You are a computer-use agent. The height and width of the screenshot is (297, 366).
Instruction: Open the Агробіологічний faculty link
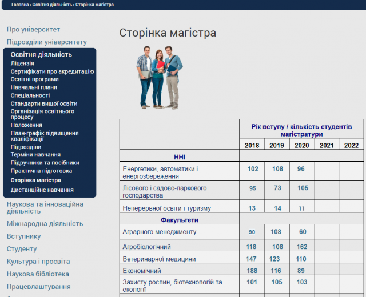tap(146, 247)
